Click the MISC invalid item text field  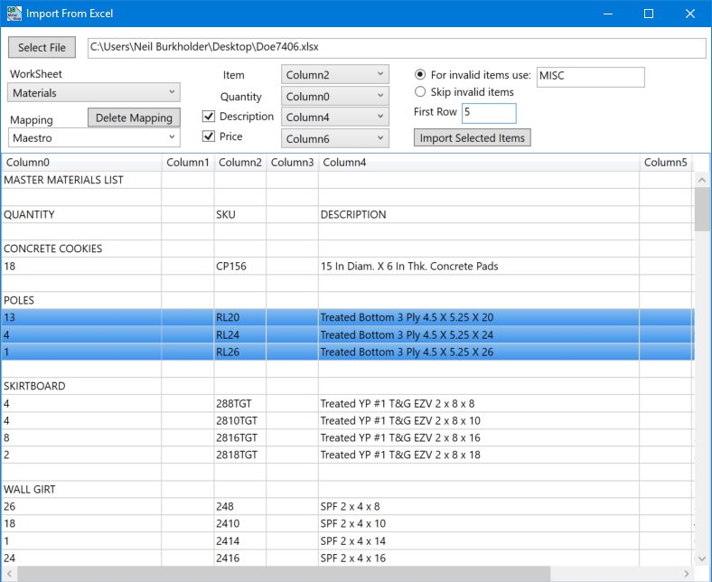click(x=590, y=77)
